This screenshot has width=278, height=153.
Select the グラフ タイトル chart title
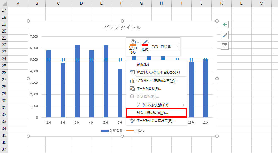[122, 28]
